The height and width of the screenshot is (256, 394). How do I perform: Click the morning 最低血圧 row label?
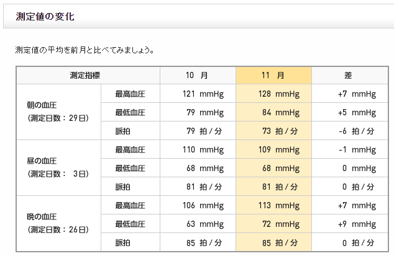pyautogui.click(x=131, y=112)
